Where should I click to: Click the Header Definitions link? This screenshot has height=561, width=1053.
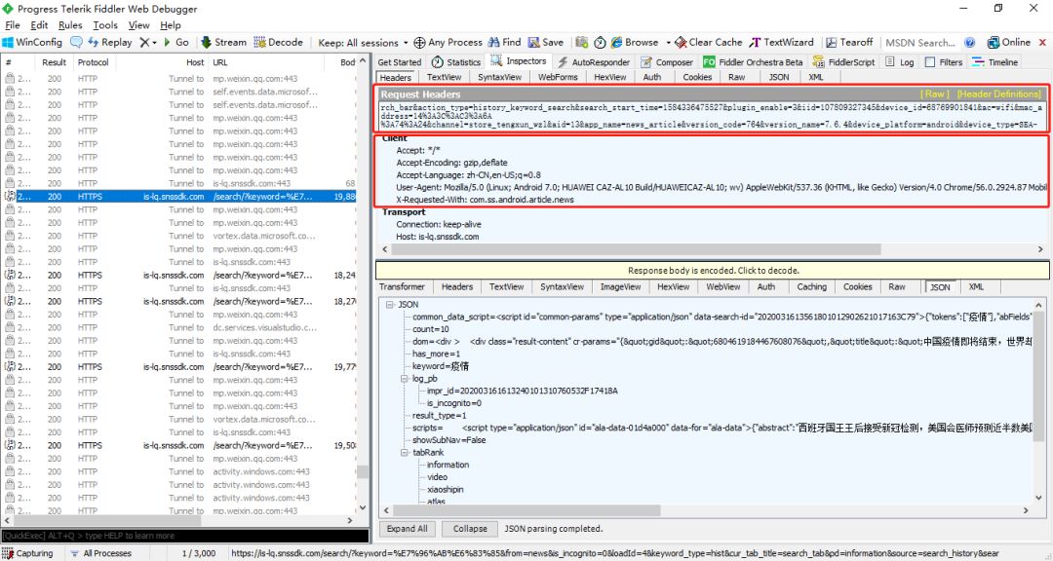pyautogui.click(x=999, y=93)
